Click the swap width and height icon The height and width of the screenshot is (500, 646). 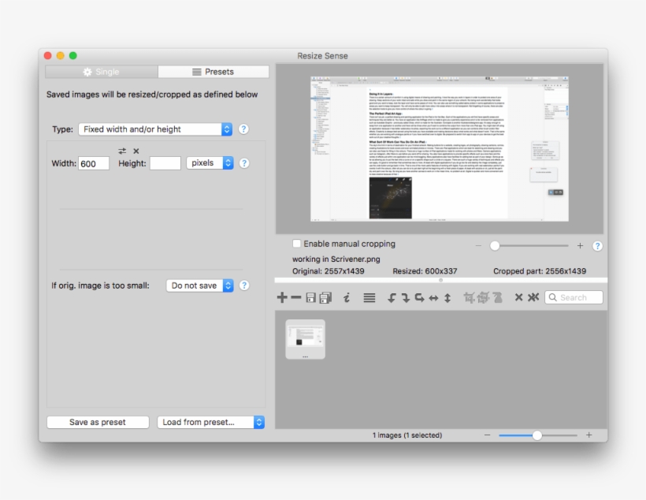(123, 151)
